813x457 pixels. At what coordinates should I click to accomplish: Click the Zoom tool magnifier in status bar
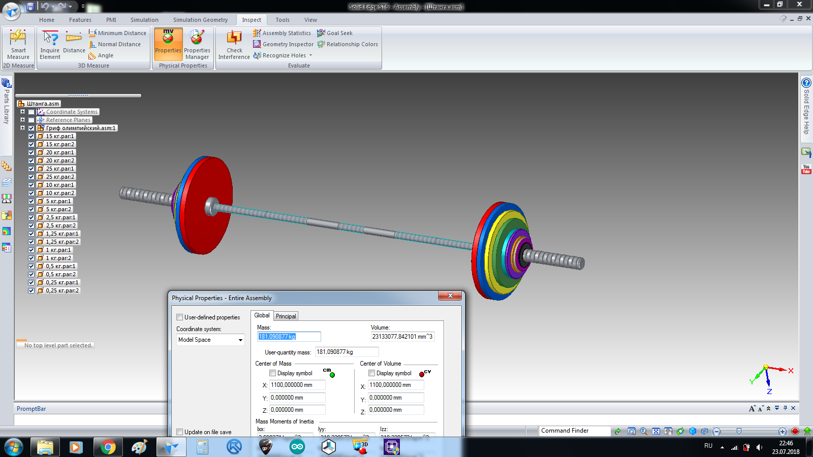(x=644, y=431)
